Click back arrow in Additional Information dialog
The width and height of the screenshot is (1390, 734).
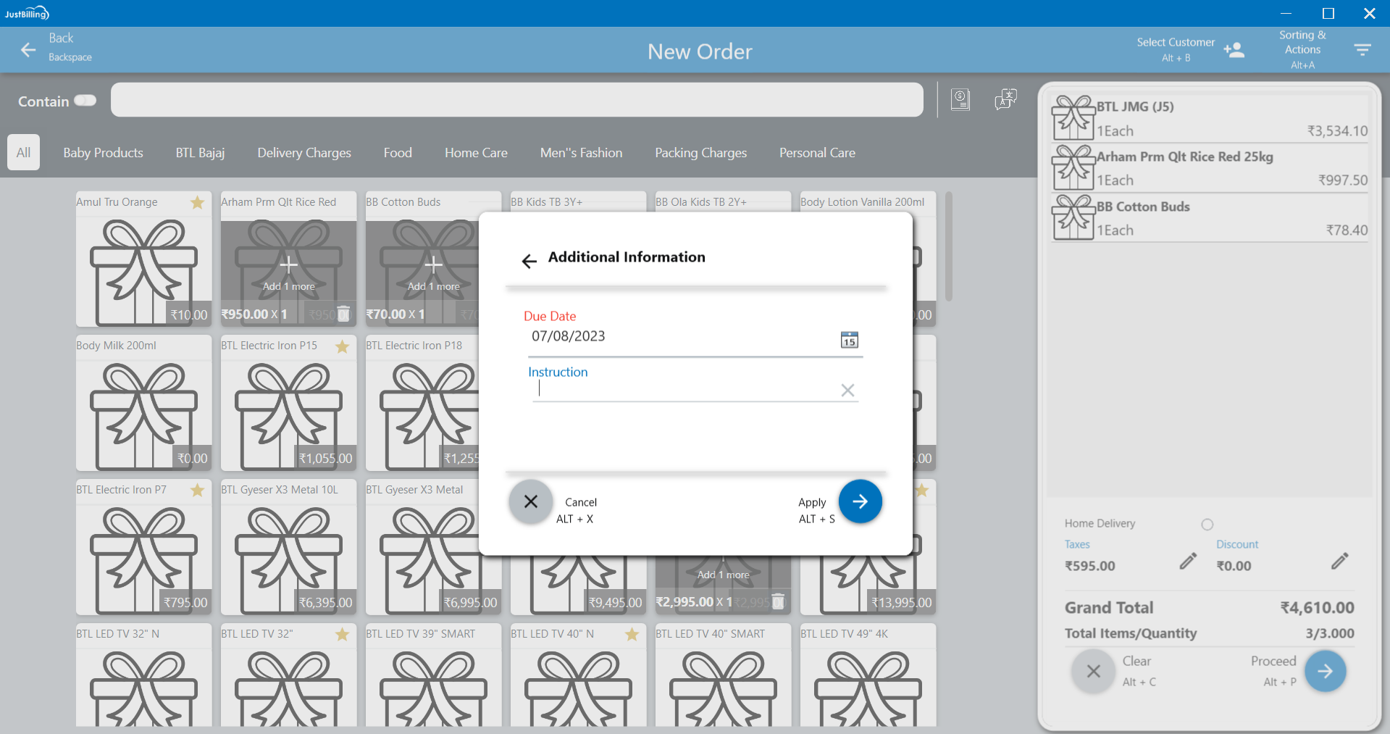[x=529, y=262]
